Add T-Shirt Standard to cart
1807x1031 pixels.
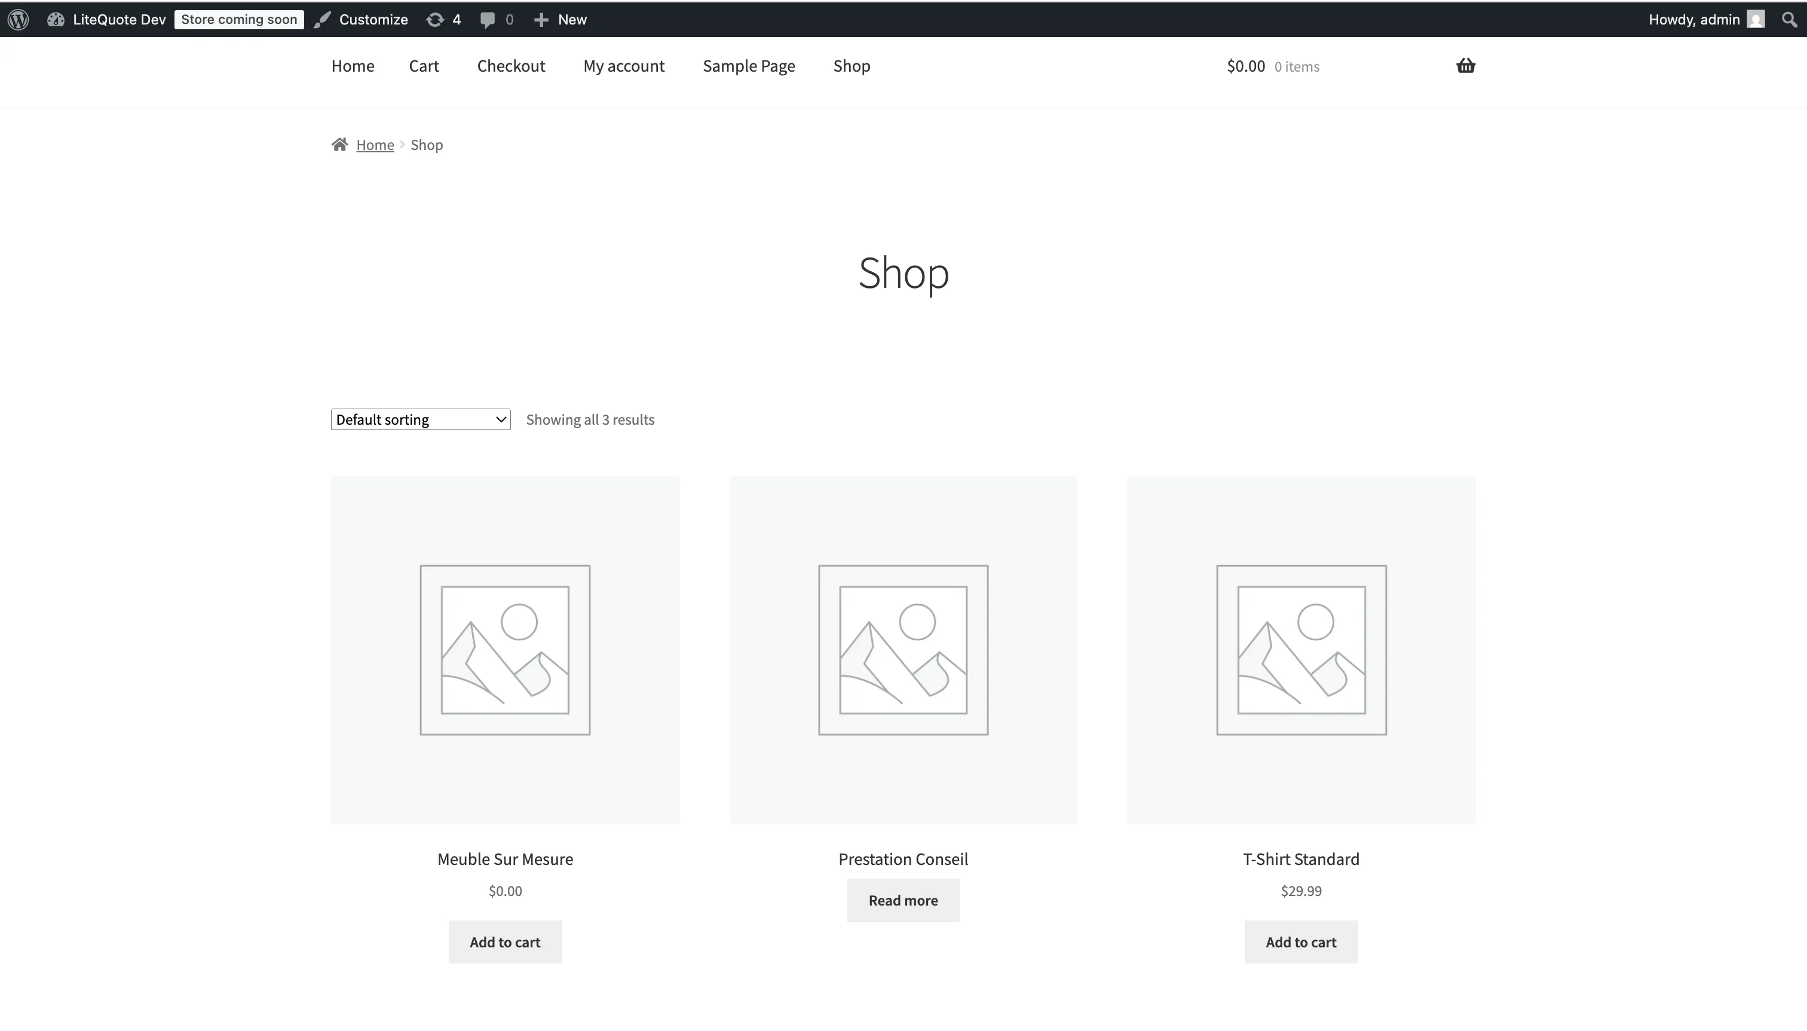coord(1301,942)
